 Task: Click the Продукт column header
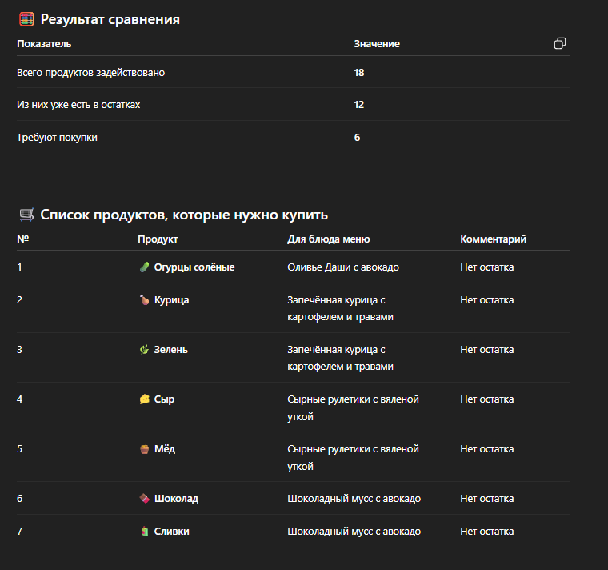[x=158, y=239]
